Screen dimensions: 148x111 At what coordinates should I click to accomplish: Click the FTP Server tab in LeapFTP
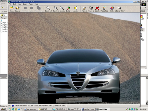coord(4,11)
